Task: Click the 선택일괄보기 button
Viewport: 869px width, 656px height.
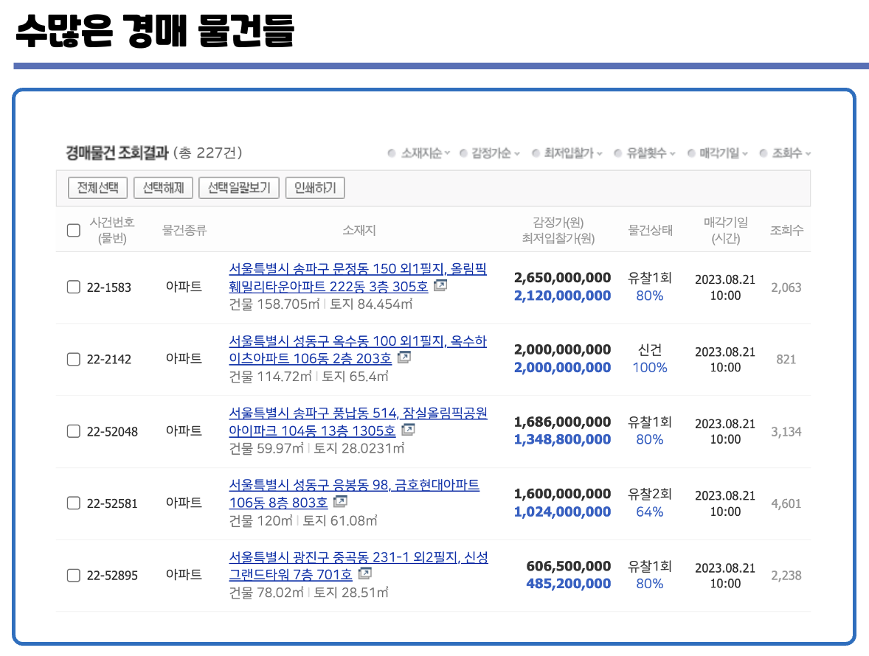Action: pos(239,187)
